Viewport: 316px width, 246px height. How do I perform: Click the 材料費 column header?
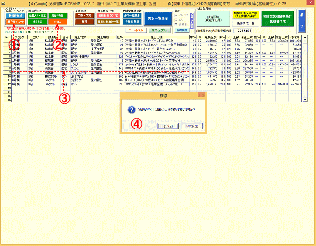pyautogui.click(x=295, y=37)
